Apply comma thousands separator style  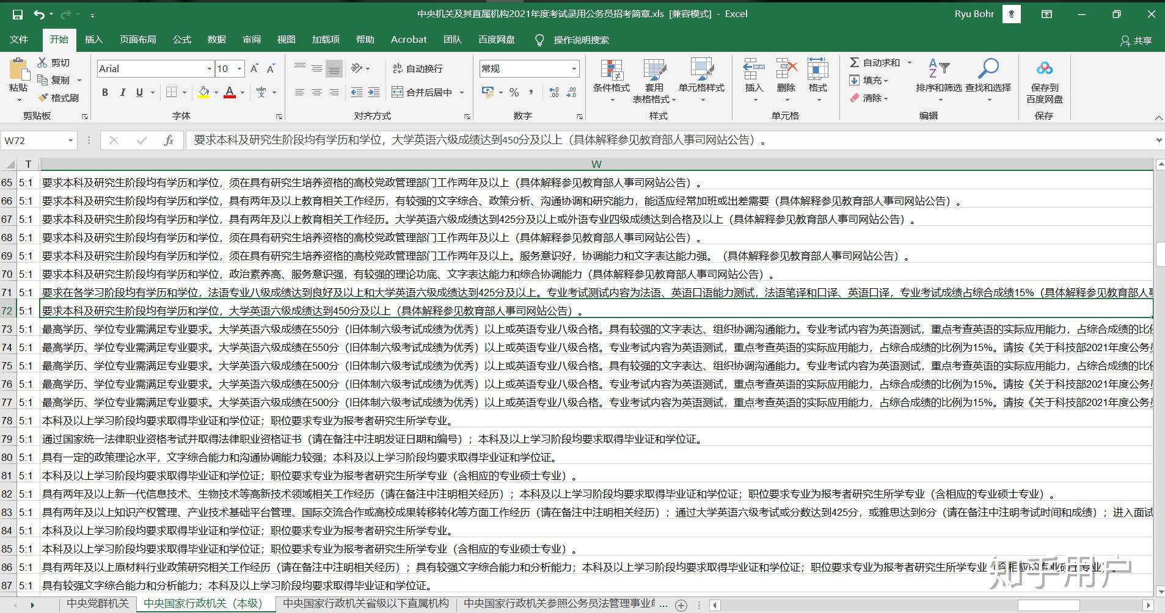click(531, 92)
